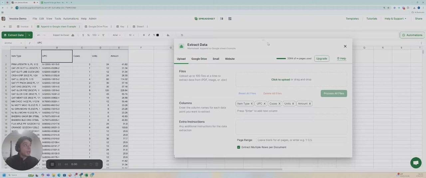426x178 pixels.
Task: Select the black text color swatch
Action: tap(158, 35)
